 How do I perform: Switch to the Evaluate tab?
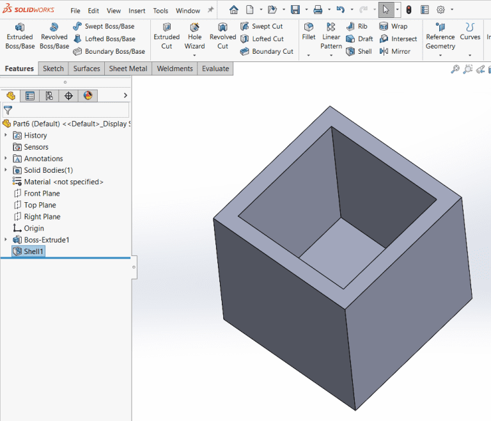(x=215, y=68)
